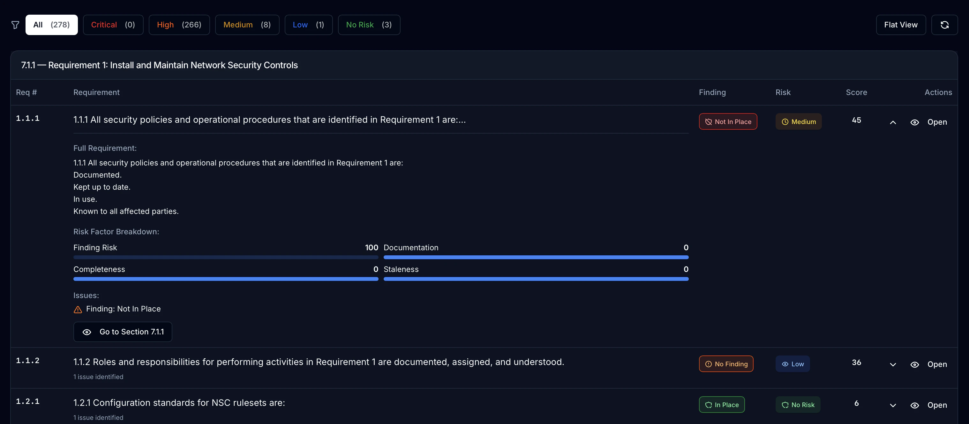The image size is (969, 424).
Task: Click the eye icon next to requirement 1.1.1
Action: coord(915,122)
